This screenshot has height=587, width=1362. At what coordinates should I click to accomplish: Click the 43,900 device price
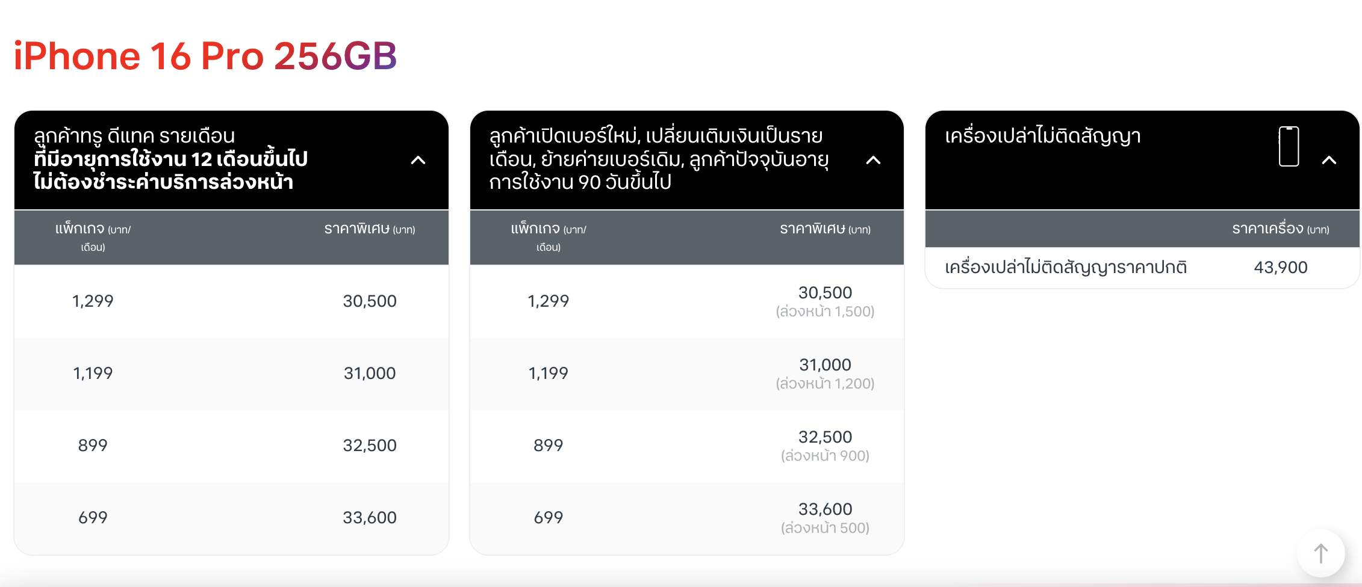[1280, 268]
